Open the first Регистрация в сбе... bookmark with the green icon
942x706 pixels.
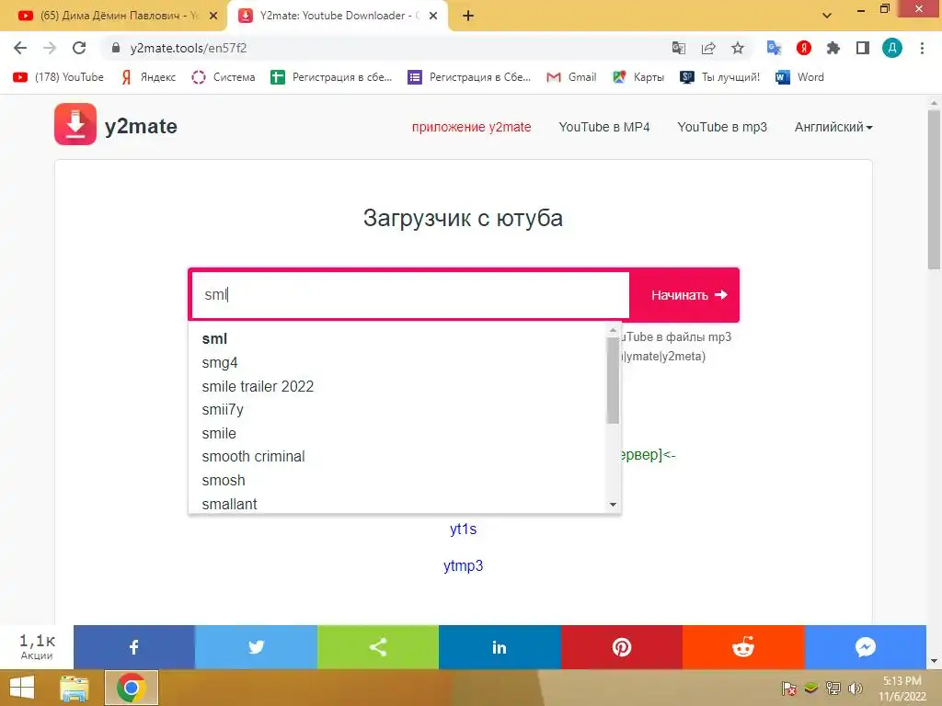[331, 77]
